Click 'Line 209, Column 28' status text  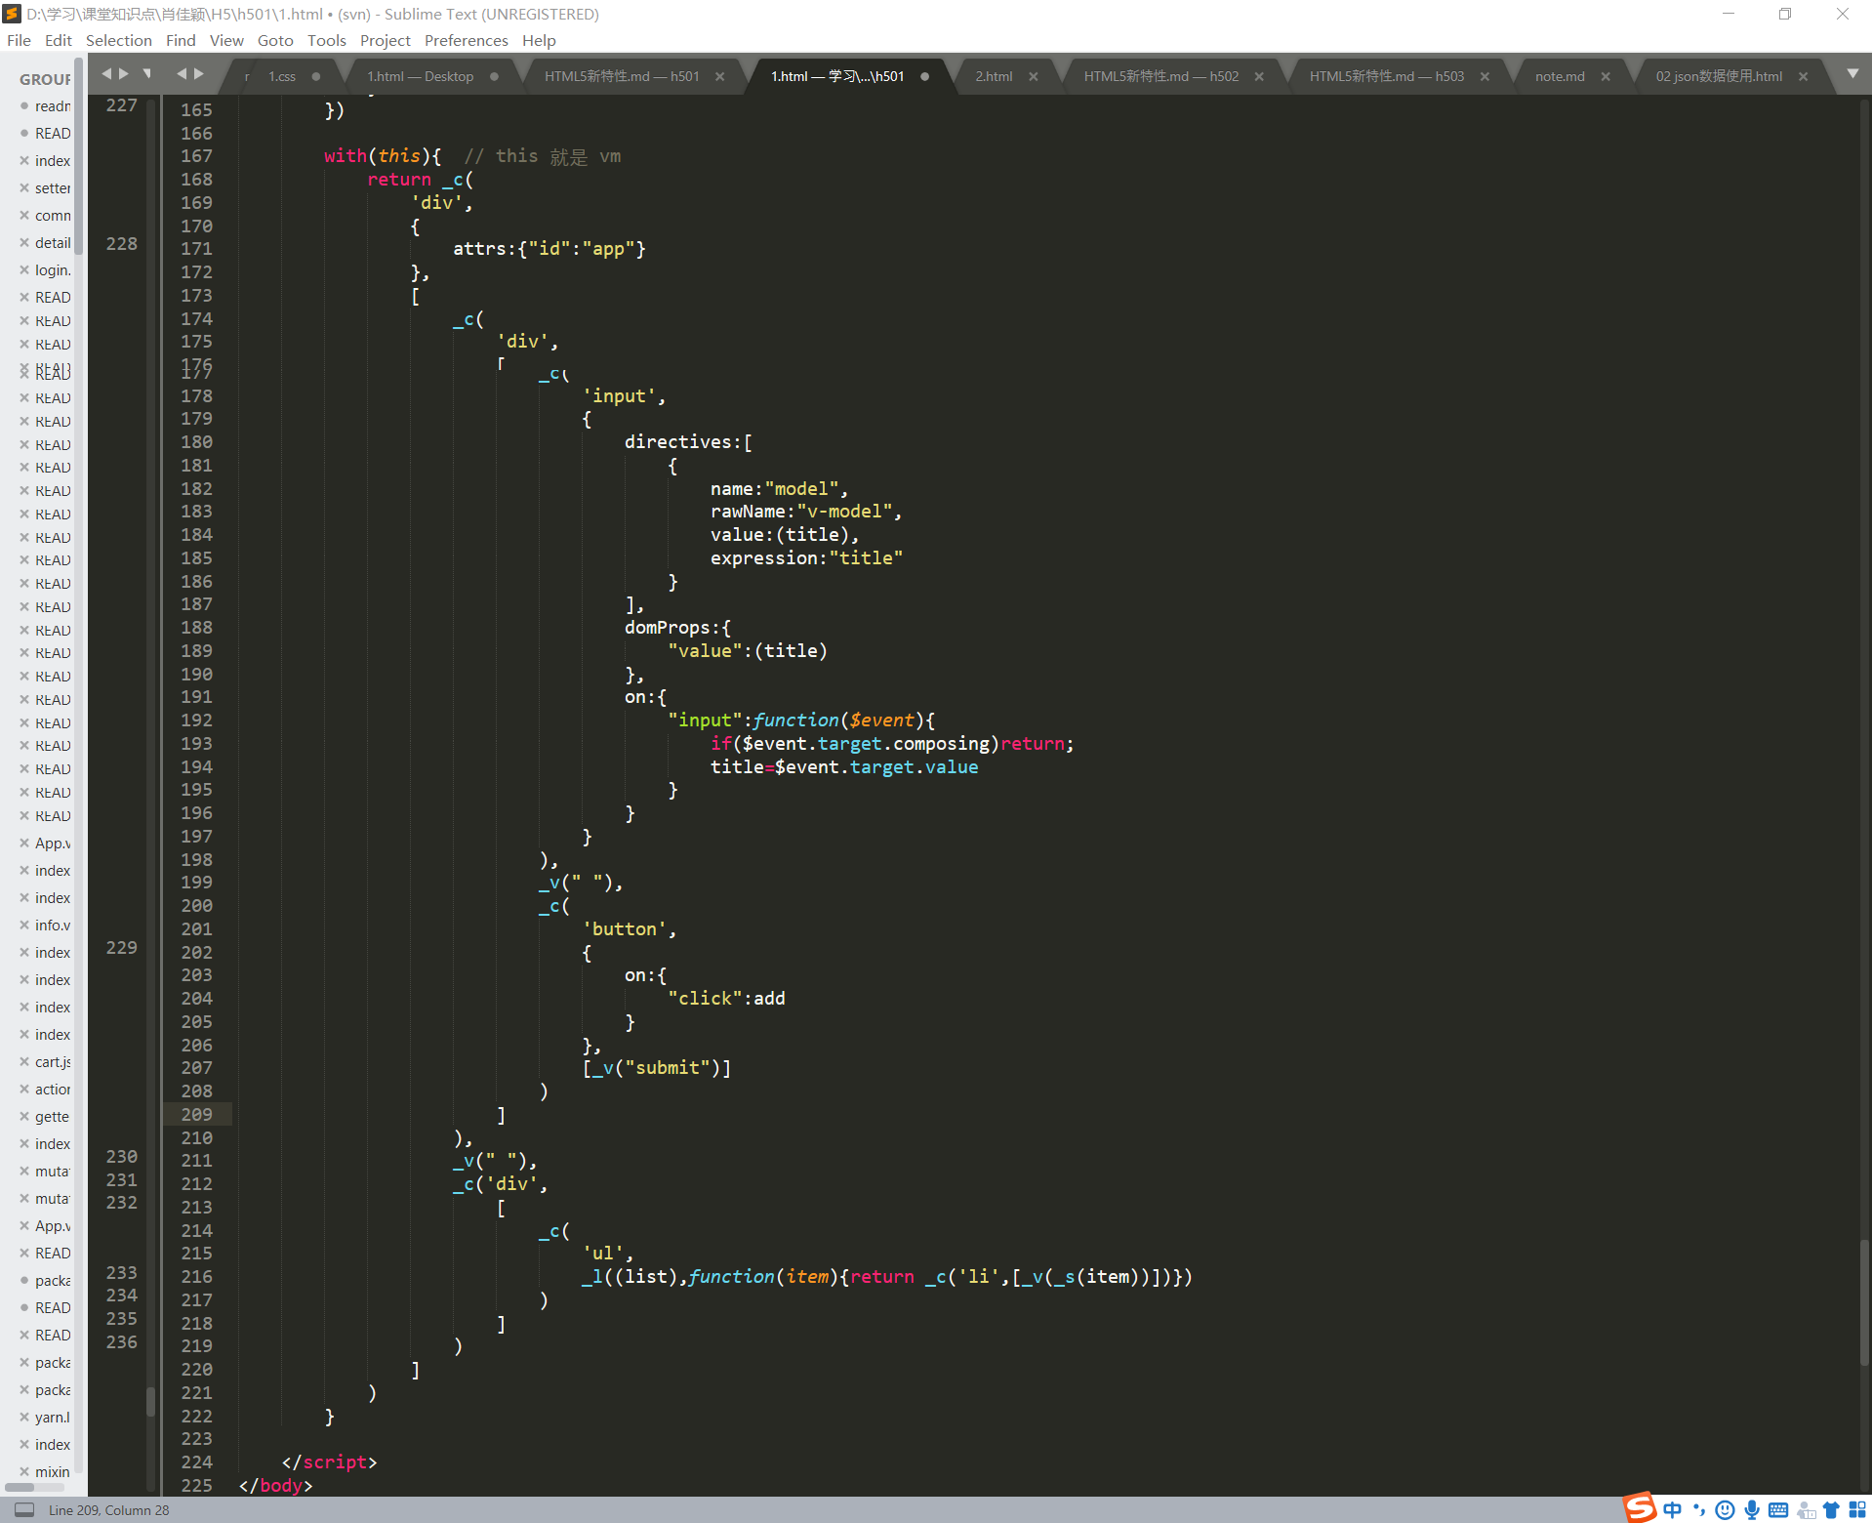tap(109, 1510)
